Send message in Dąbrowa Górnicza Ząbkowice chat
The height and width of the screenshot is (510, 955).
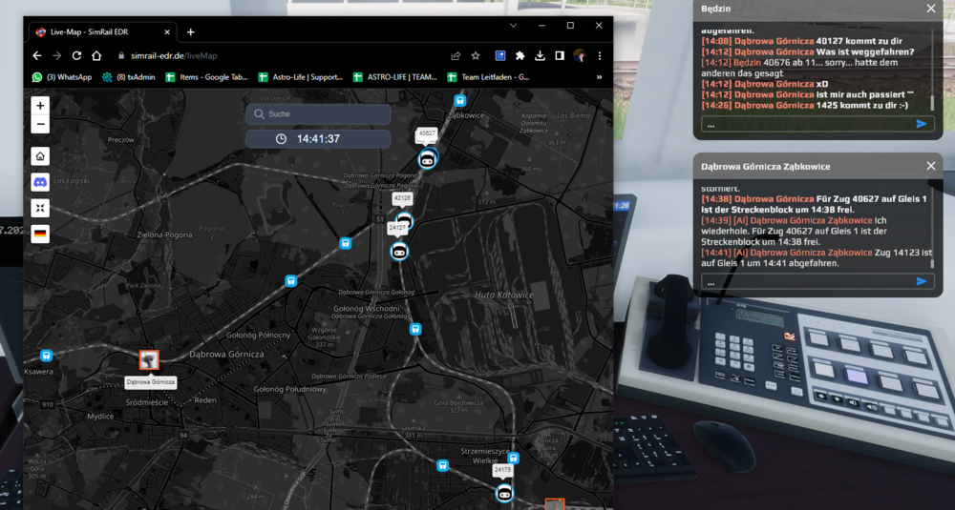tap(921, 281)
